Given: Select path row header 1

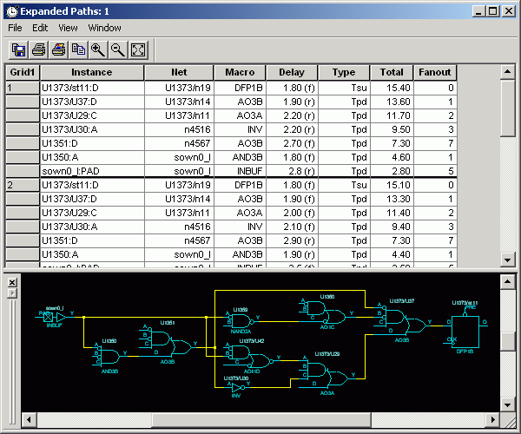Looking at the screenshot, I should [x=23, y=88].
